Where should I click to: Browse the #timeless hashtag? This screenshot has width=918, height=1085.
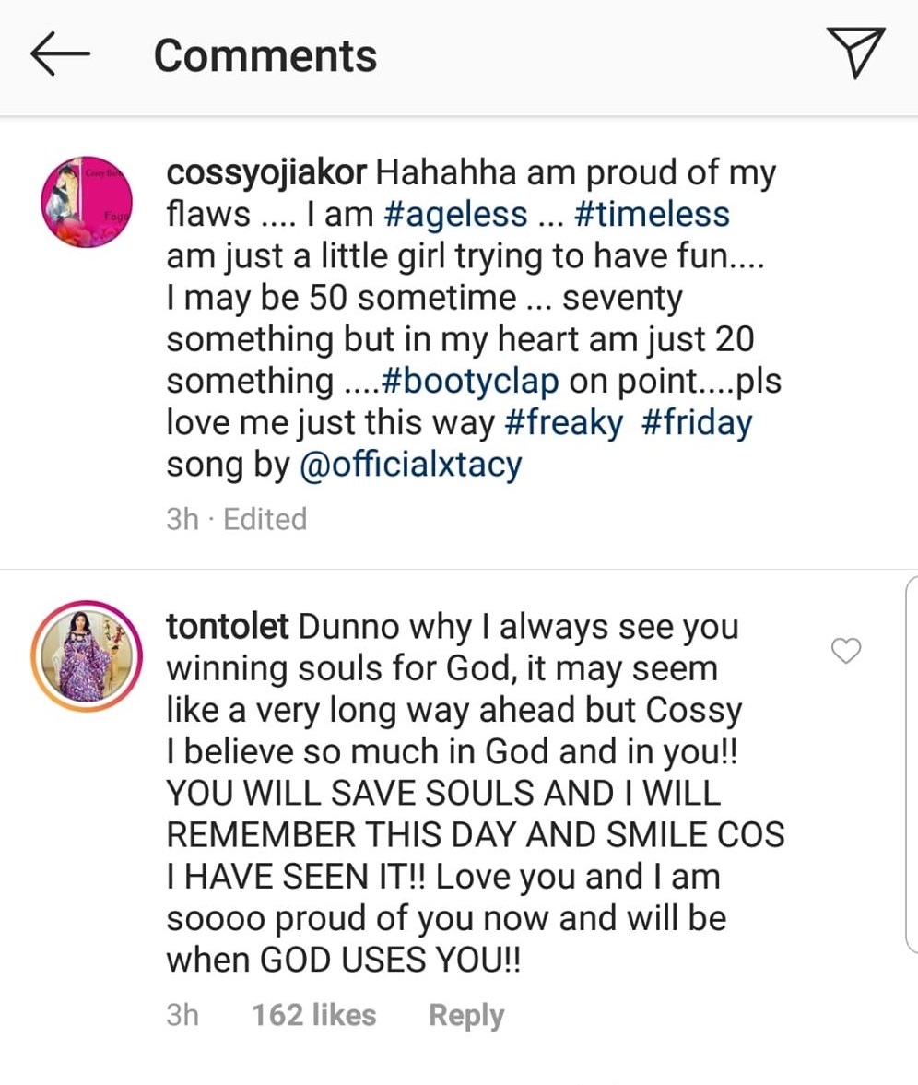[x=651, y=215]
